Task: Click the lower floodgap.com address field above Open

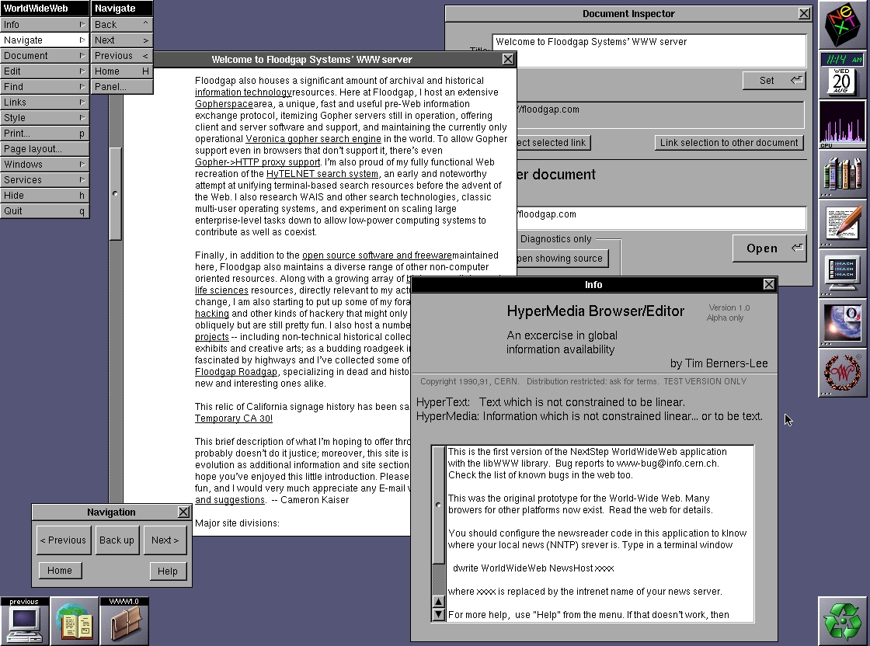Action: click(661, 217)
